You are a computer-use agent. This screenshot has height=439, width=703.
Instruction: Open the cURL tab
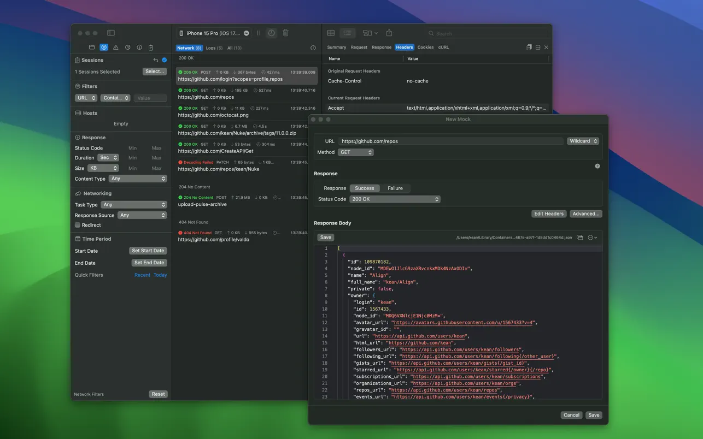[443, 48]
